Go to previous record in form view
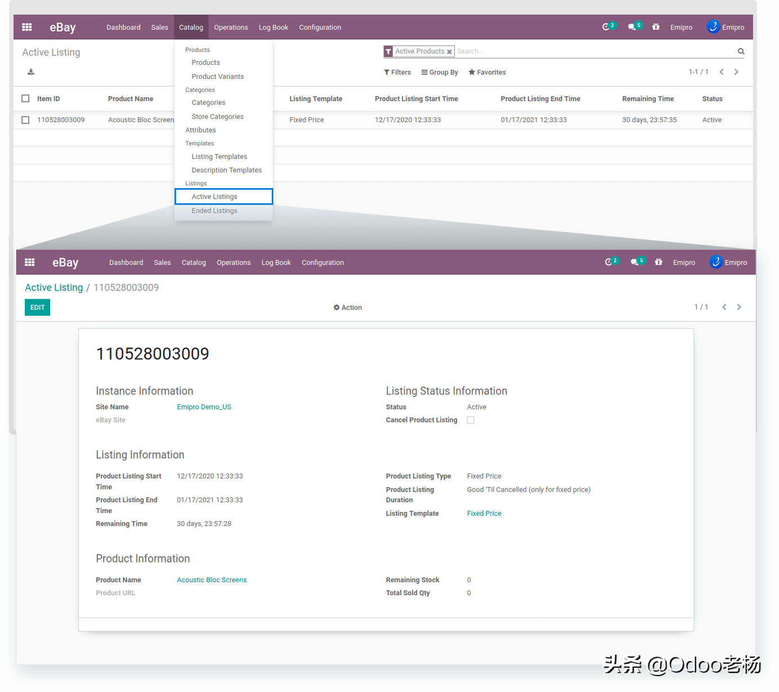The image size is (779, 692). tap(724, 307)
